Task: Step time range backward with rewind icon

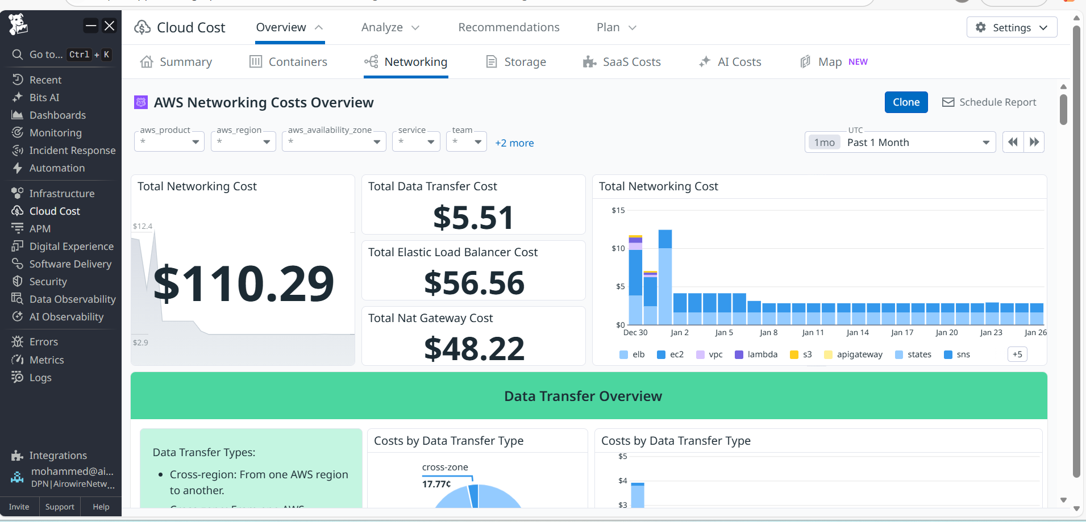Action: point(1013,143)
